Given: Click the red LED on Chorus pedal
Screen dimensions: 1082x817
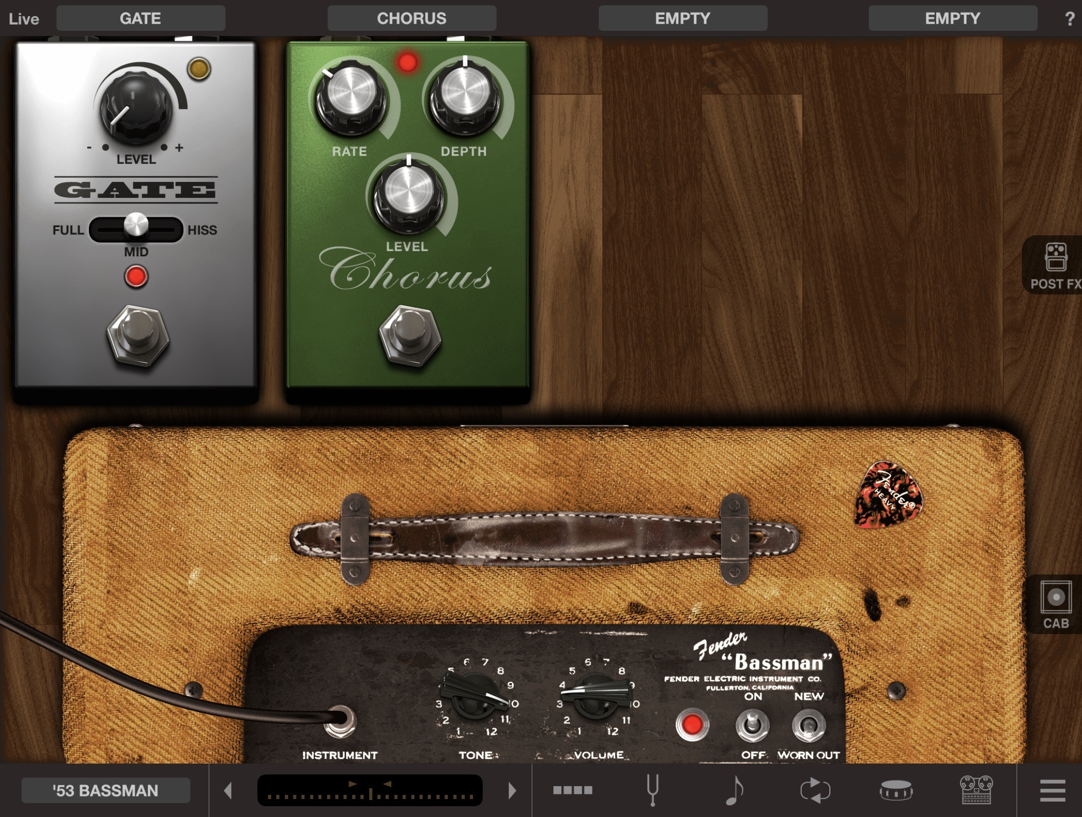Looking at the screenshot, I should click(408, 62).
